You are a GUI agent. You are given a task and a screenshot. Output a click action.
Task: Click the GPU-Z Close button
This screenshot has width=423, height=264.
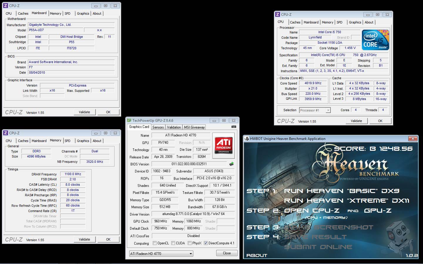point(227,253)
